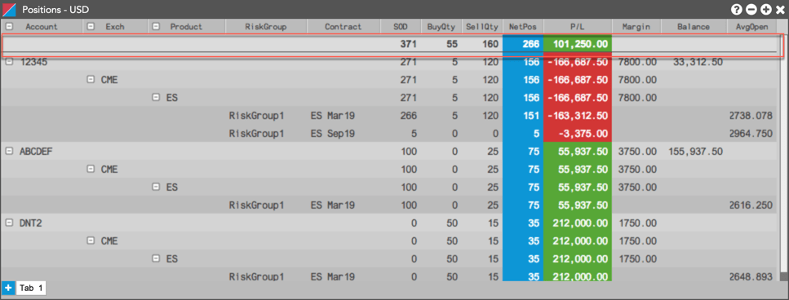Collapse all via Exch header minus icon
Image resolution: width=789 pixels, height=300 pixels.
click(x=91, y=26)
